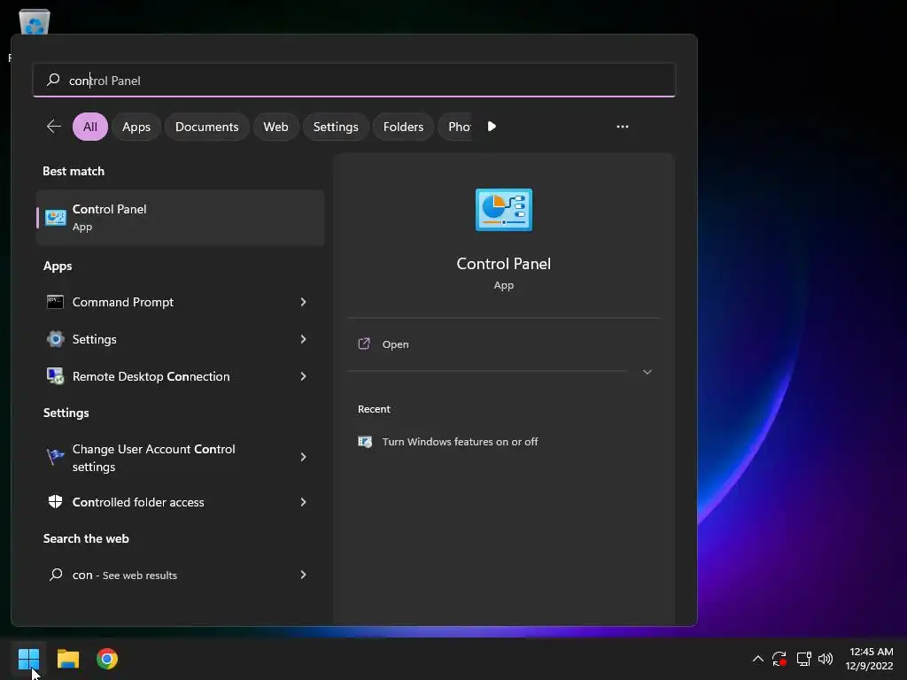Click 'con - See web results' entry
The height and width of the screenshot is (680, 907).
124,575
